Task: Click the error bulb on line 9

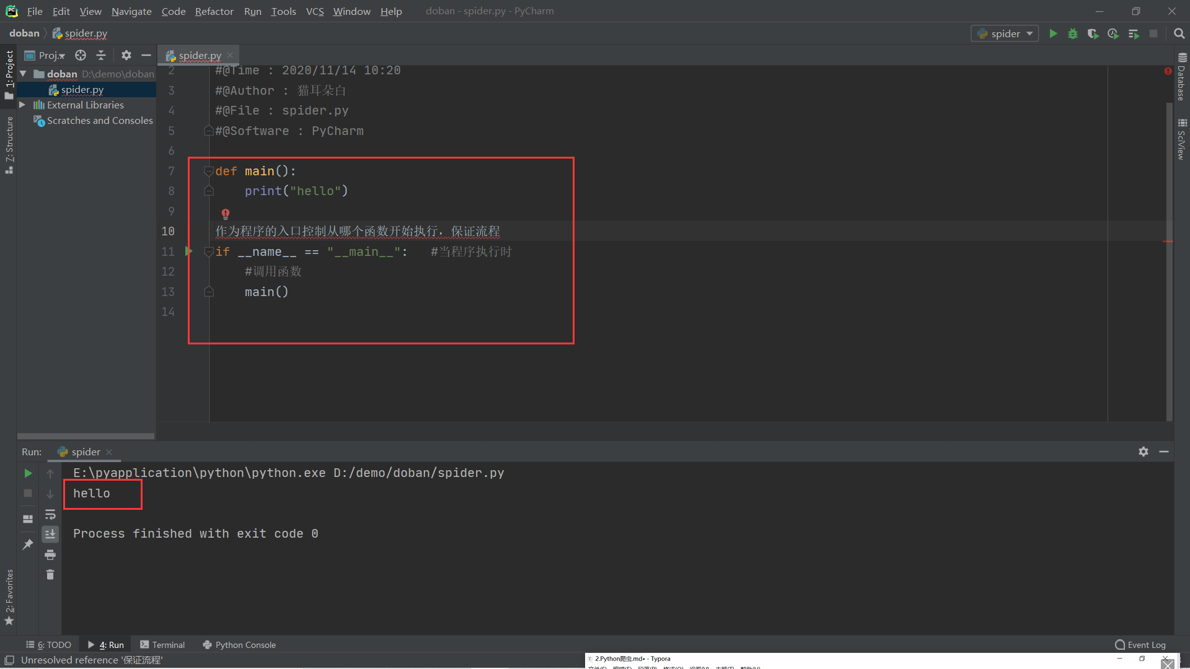Action: [x=226, y=214]
